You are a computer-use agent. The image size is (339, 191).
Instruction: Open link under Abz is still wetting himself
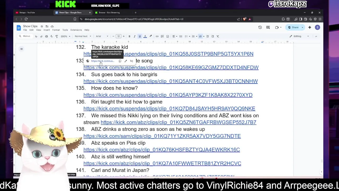pyautogui.click(x=162, y=163)
